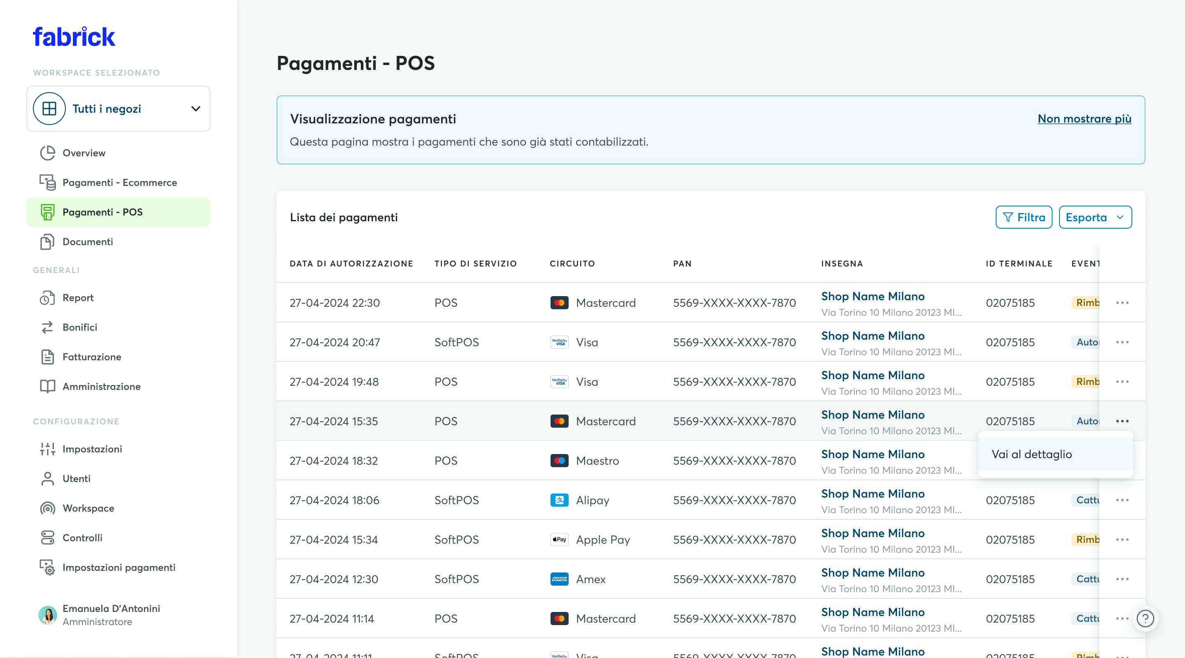Click the Tipo di servizio column header

point(476,264)
